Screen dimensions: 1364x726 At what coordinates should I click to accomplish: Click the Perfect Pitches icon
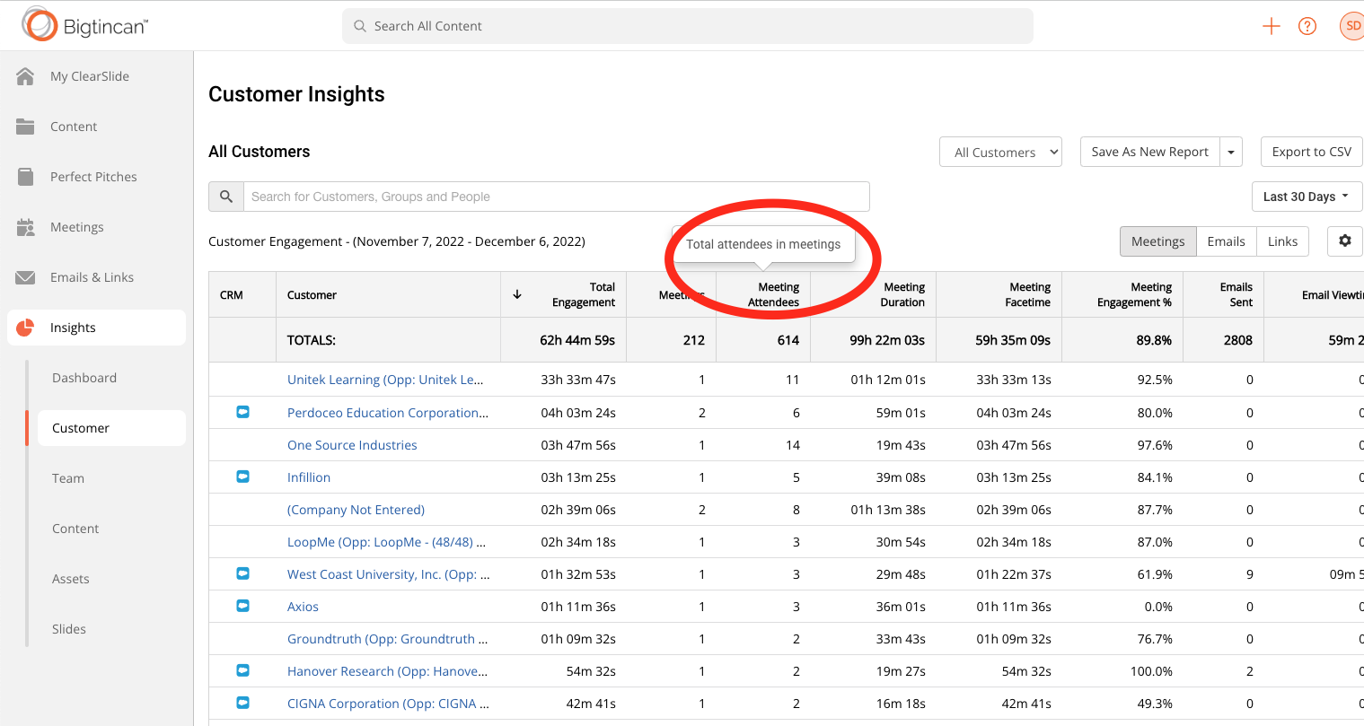click(25, 177)
